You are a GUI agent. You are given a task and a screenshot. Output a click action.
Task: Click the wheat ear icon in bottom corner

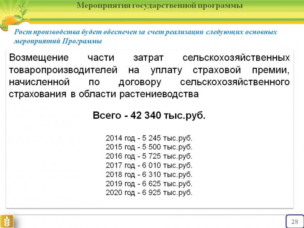pos(7,222)
